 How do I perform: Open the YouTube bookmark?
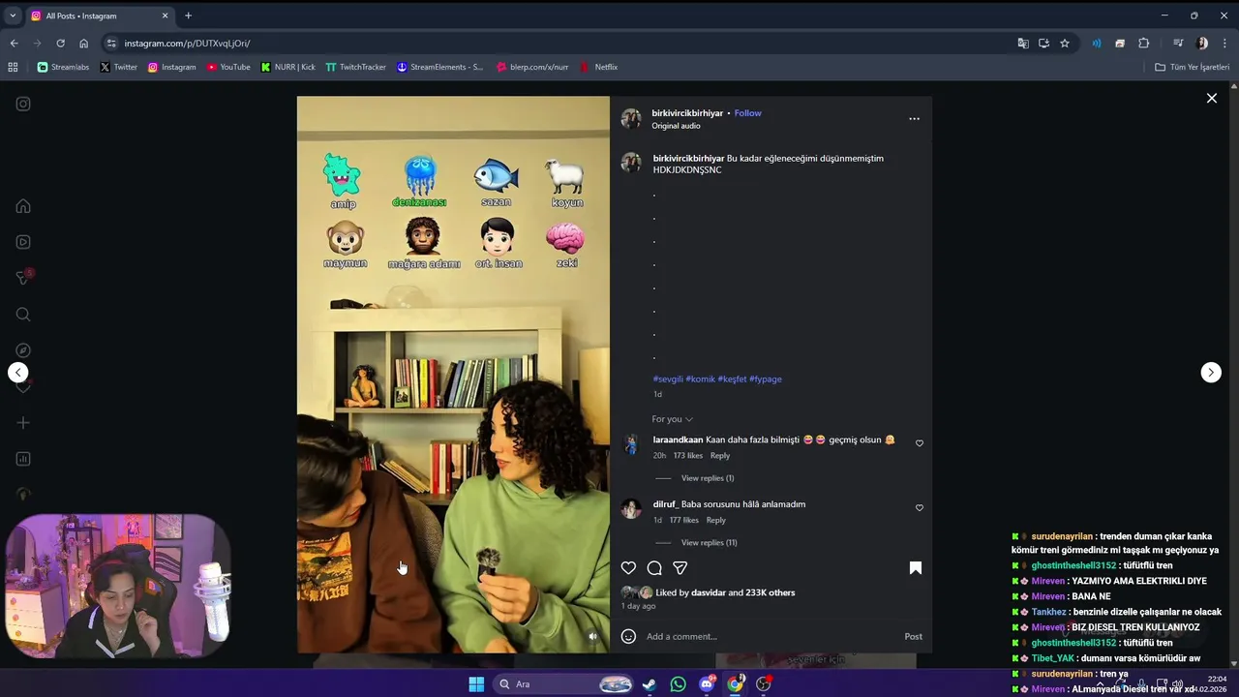[x=228, y=67]
